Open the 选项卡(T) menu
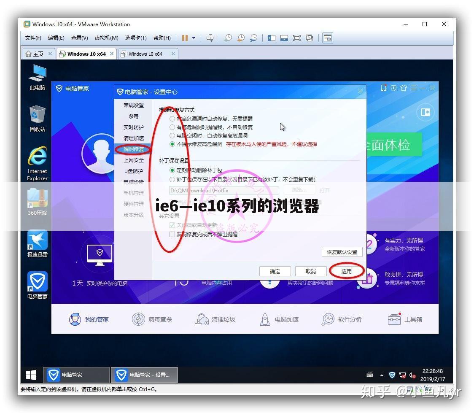 136,38
